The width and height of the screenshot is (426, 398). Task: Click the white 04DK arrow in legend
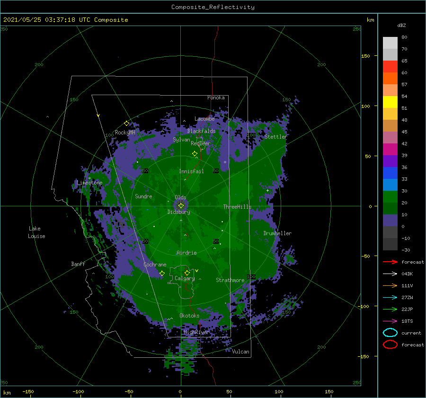point(390,274)
